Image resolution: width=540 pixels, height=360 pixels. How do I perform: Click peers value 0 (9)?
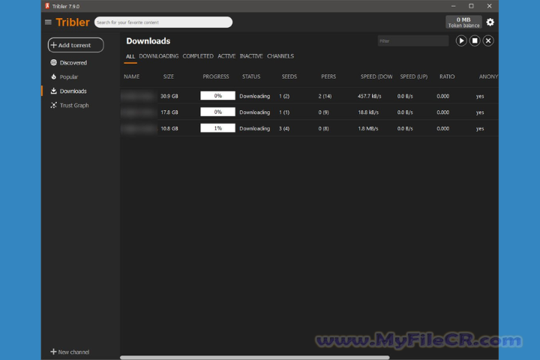click(x=323, y=112)
